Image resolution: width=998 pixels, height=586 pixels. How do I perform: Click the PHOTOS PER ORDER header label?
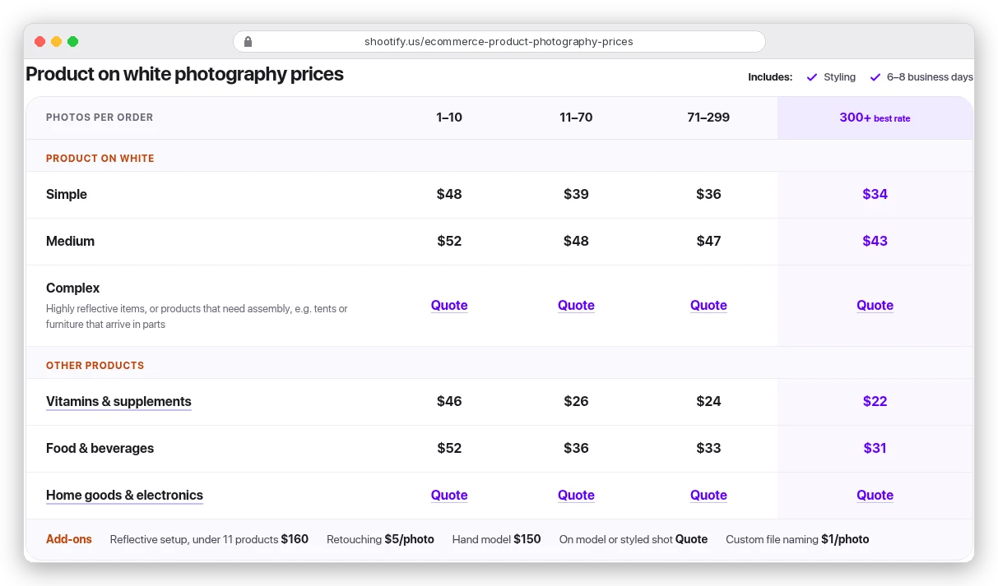100,118
